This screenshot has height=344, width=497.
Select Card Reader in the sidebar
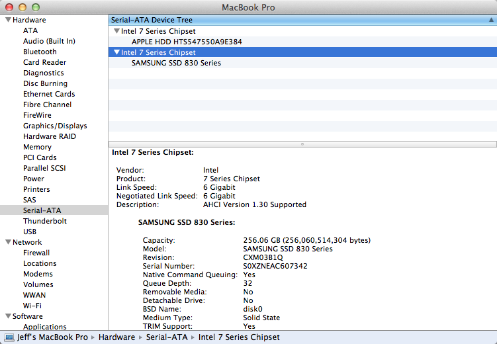pos(45,62)
